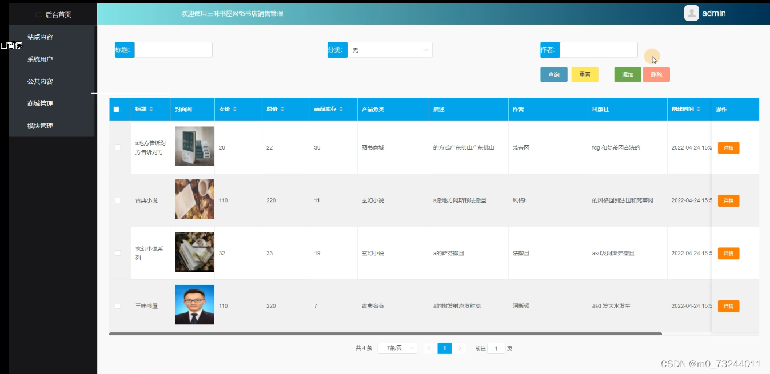Click the 欢迎使用三味书屋网络书店销售管理 header text
The width and height of the screenshot is (770, 374).
pyautogui.click(x=232, y=14)
